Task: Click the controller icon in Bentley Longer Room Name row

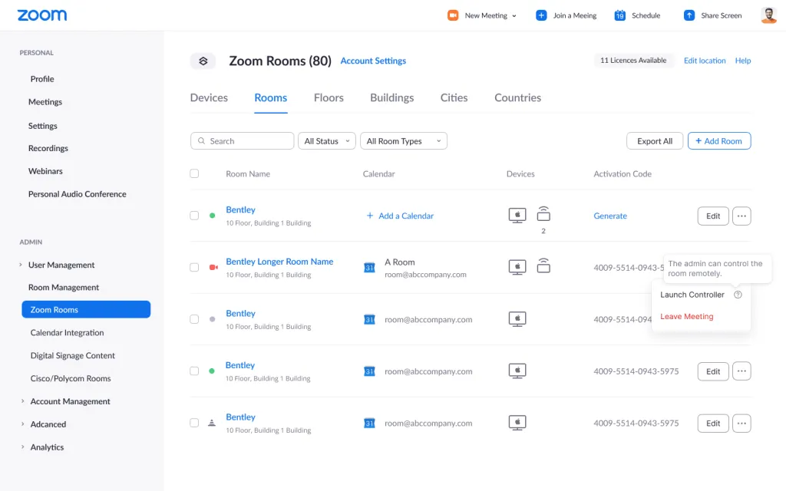Action: pyautogui.click(x=543, y=265)
